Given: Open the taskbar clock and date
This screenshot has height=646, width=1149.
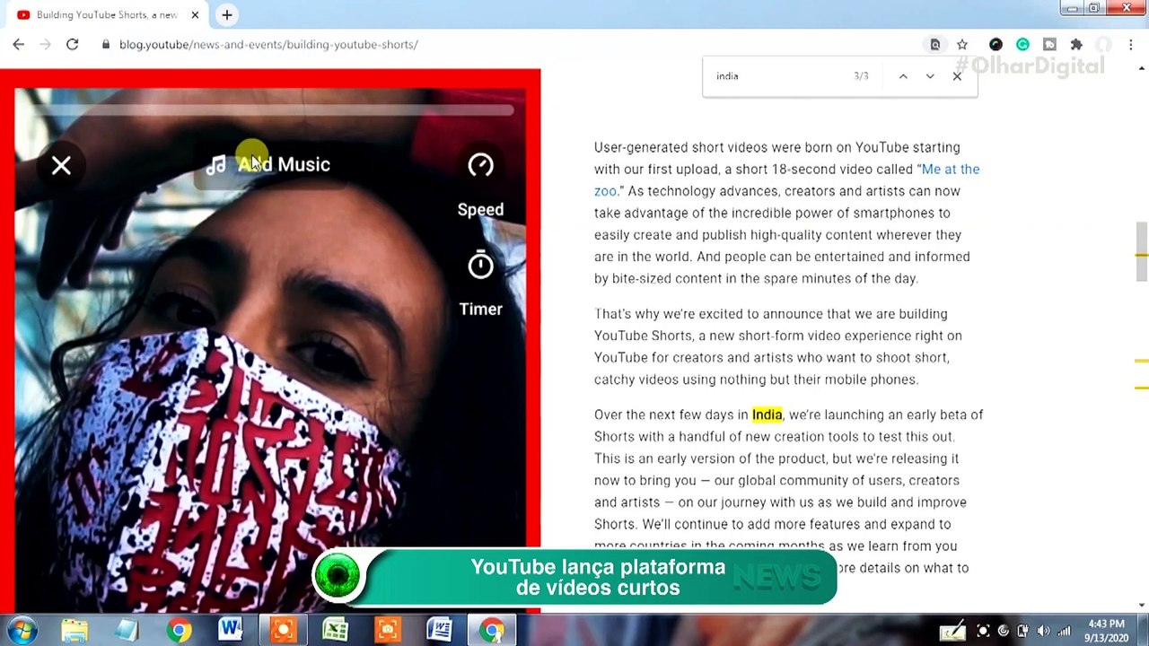Looking at the screenshot, I should (x=1106, y=631).
